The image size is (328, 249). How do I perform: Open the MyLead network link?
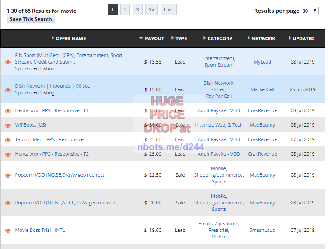point(262,62)
